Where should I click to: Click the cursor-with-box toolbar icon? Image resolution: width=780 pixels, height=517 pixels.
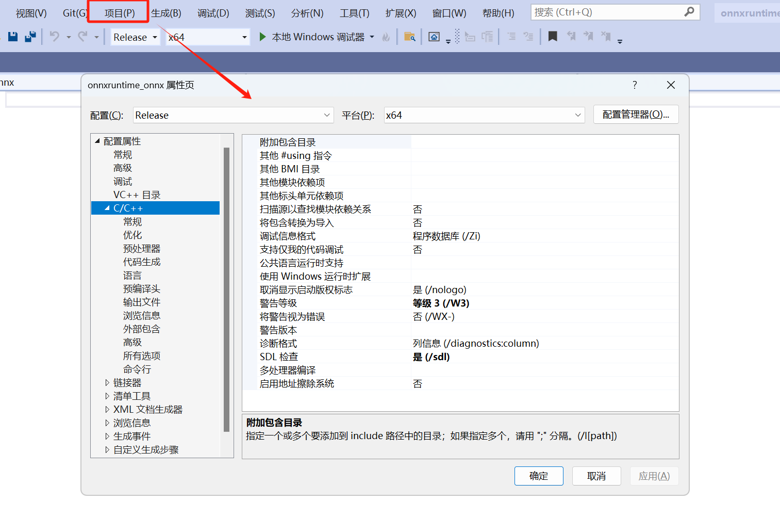click(470, 37)
